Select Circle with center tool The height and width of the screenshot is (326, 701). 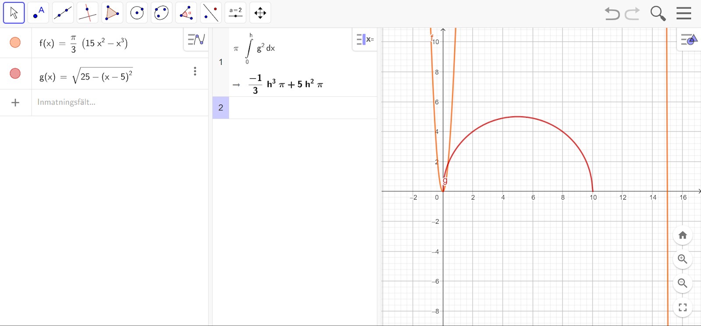pos(137,13)
